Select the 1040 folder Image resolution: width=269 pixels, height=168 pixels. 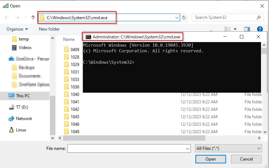75,94
